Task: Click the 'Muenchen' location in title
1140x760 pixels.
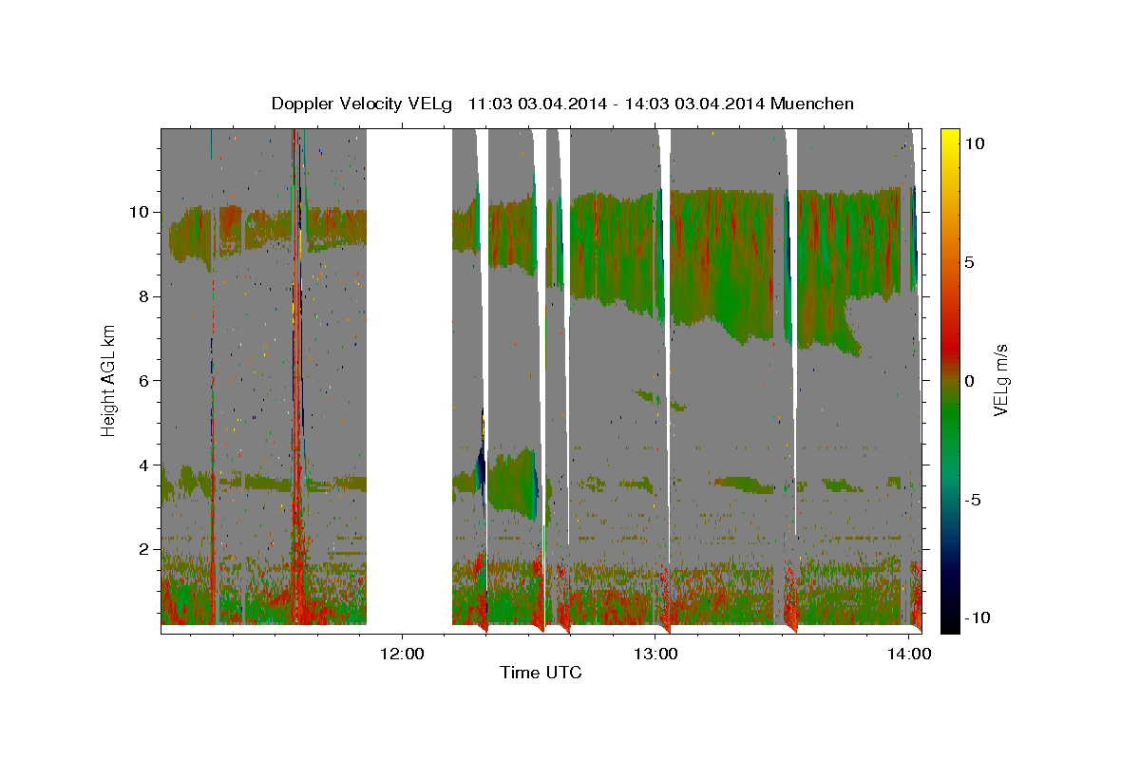Action: [x=812, y=104]
